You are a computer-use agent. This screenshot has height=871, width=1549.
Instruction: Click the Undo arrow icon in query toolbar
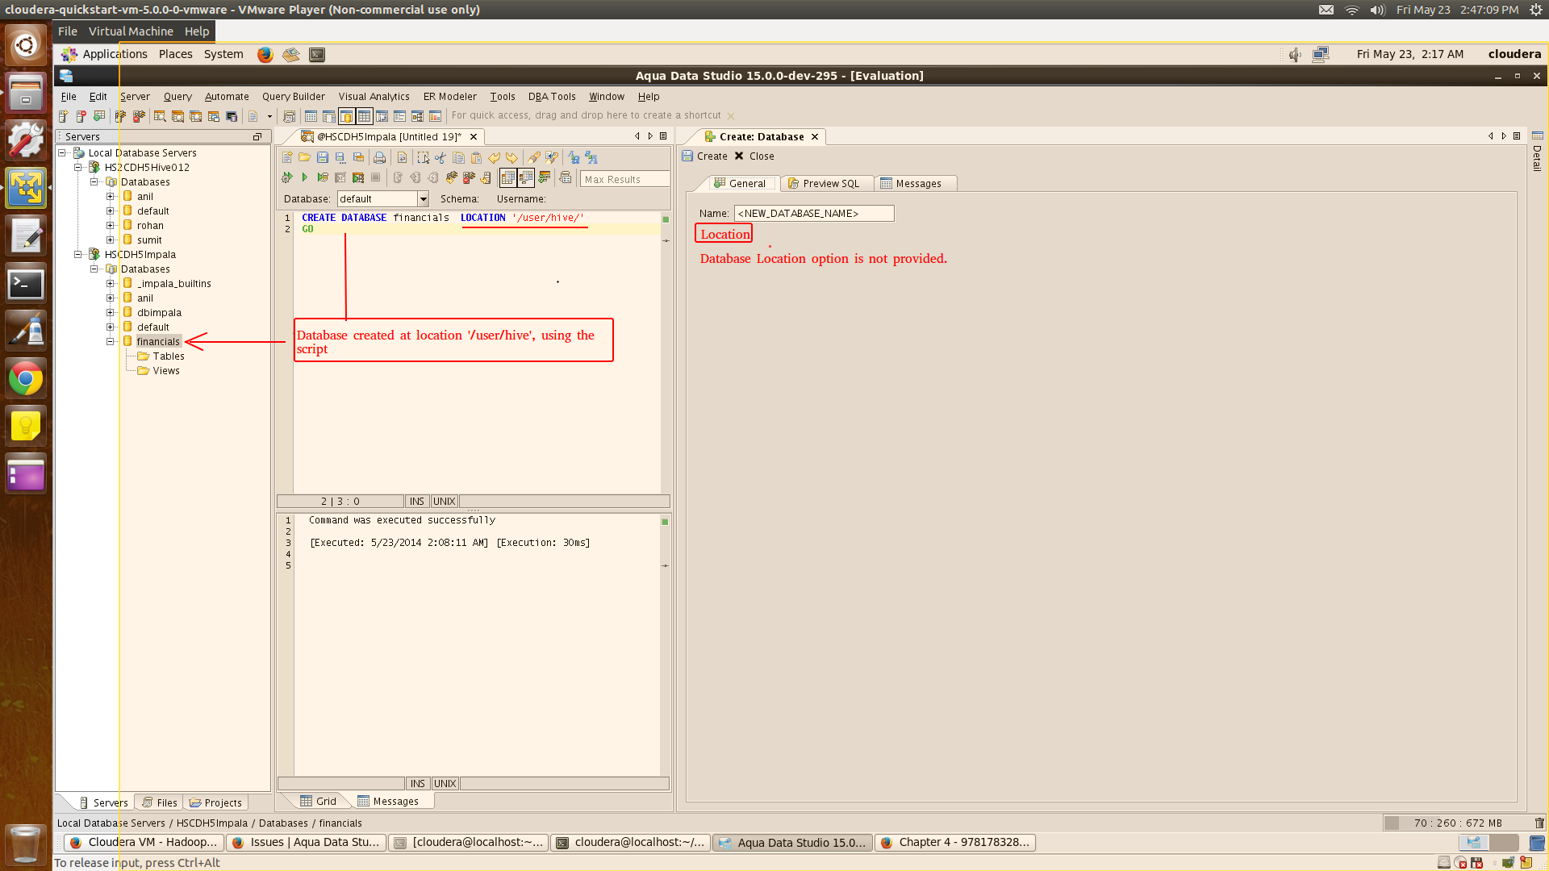click(x=494, y=157)
